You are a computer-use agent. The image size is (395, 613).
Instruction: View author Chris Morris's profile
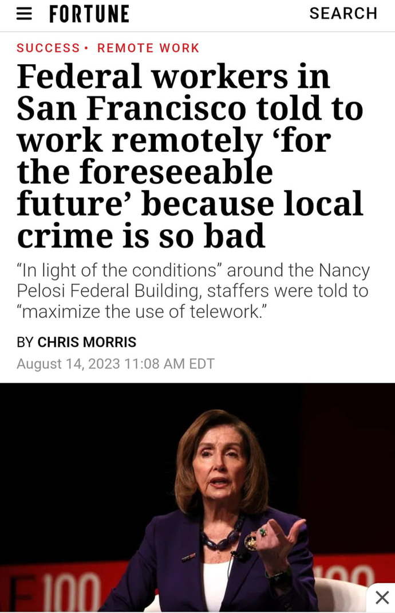tap(87, 342)
